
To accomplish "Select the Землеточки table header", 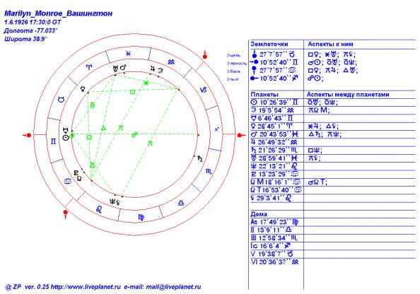I will coord(269,44).
